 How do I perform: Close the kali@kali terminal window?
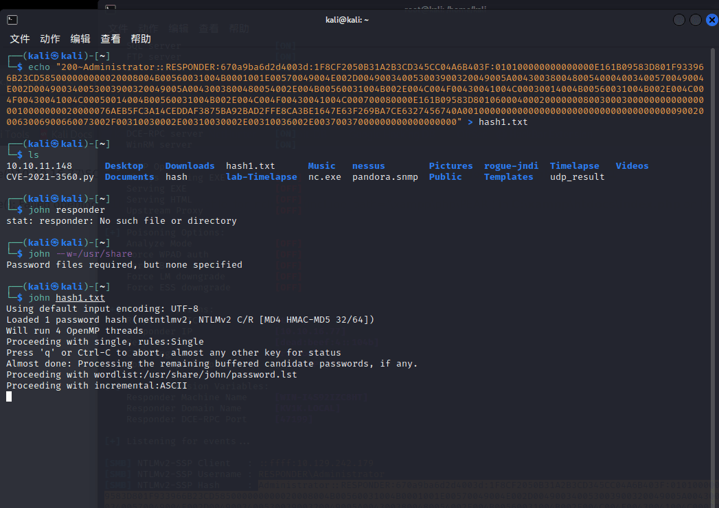click(712, 20)
